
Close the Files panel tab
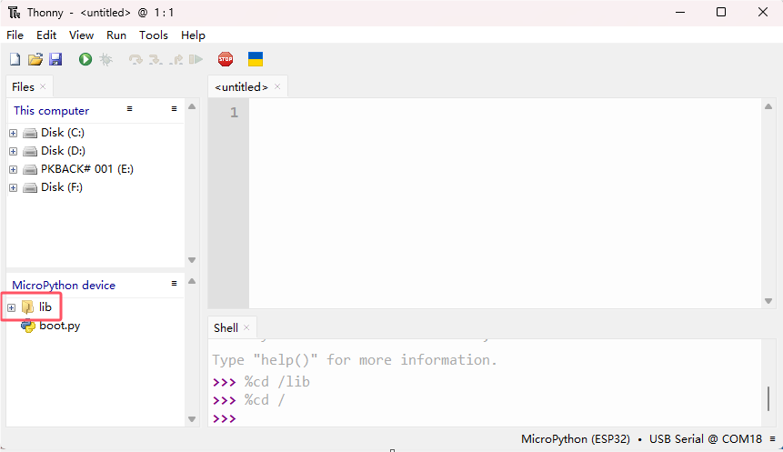click(43, 86)
